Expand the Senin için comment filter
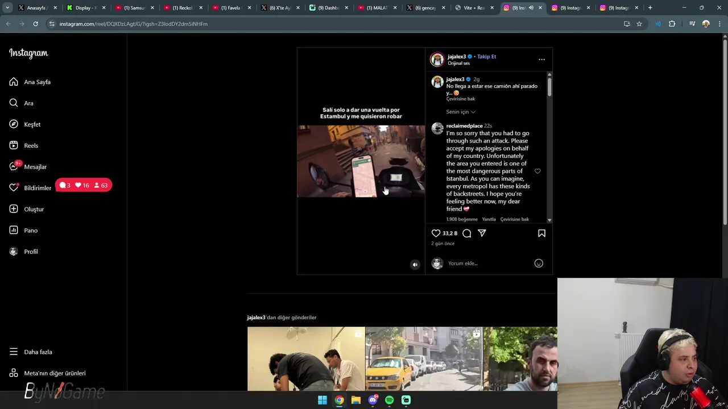Viewport: 728px width, 409px height. pos(461,112)
